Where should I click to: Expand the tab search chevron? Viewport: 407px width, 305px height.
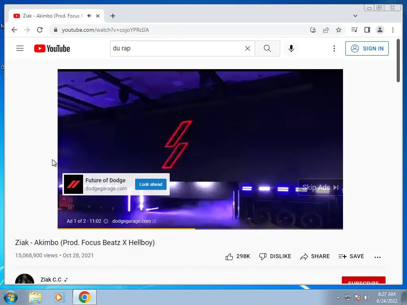point(355,16)
